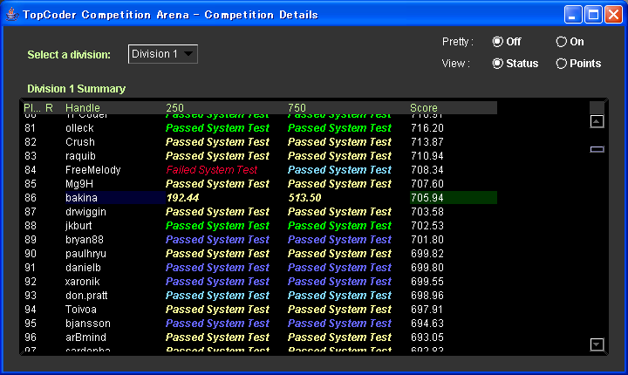Click score 693.05 for arBmind
The height and width of the screenshot is (375, 628).
(427, 337)
